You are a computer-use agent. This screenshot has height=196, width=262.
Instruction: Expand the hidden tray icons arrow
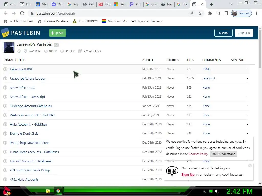204,191
